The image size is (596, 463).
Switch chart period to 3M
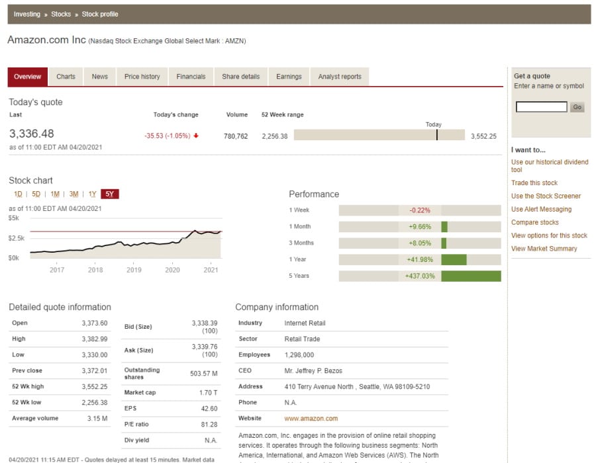coord(74,194)
